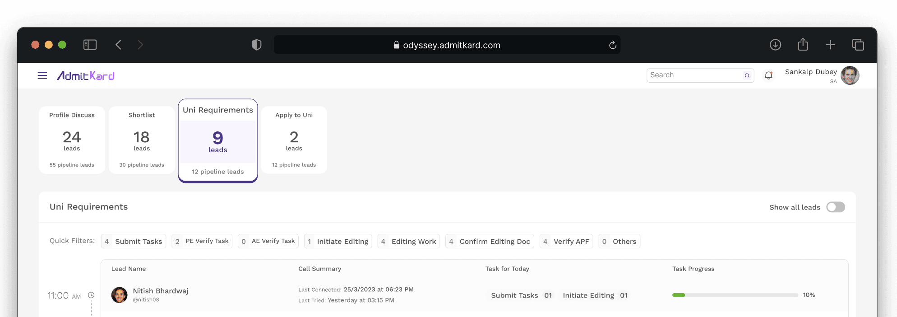Click the @nitish08 handle
This screenshot has width=897, height=317.
click(x=146, y=300)
